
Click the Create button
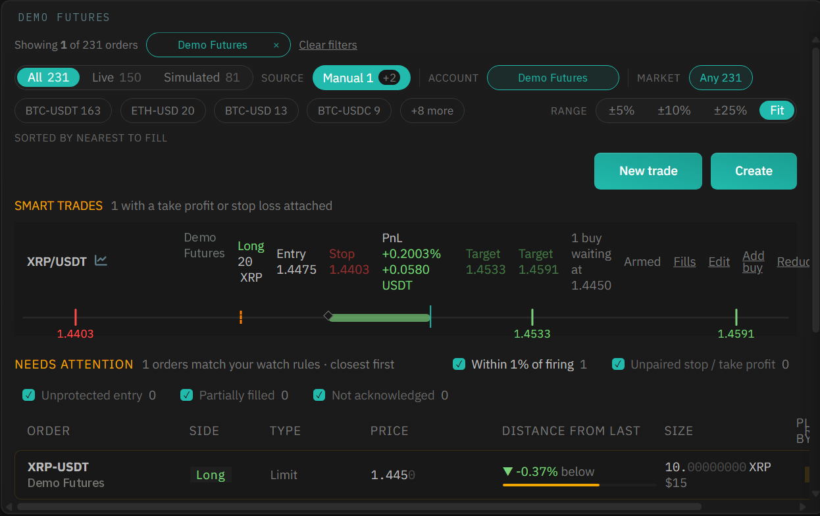[x=754, y=171]
